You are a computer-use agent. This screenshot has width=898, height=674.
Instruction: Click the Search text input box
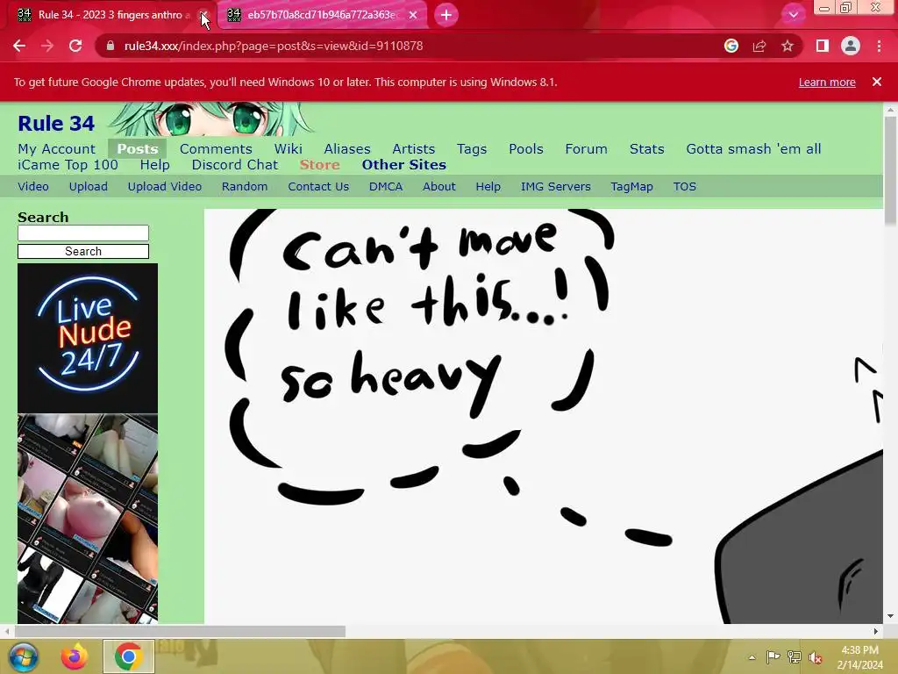pos(83,233)
